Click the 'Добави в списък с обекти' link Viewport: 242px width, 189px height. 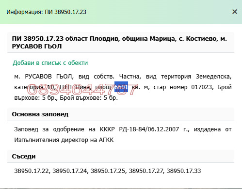(x=50, y=63)
